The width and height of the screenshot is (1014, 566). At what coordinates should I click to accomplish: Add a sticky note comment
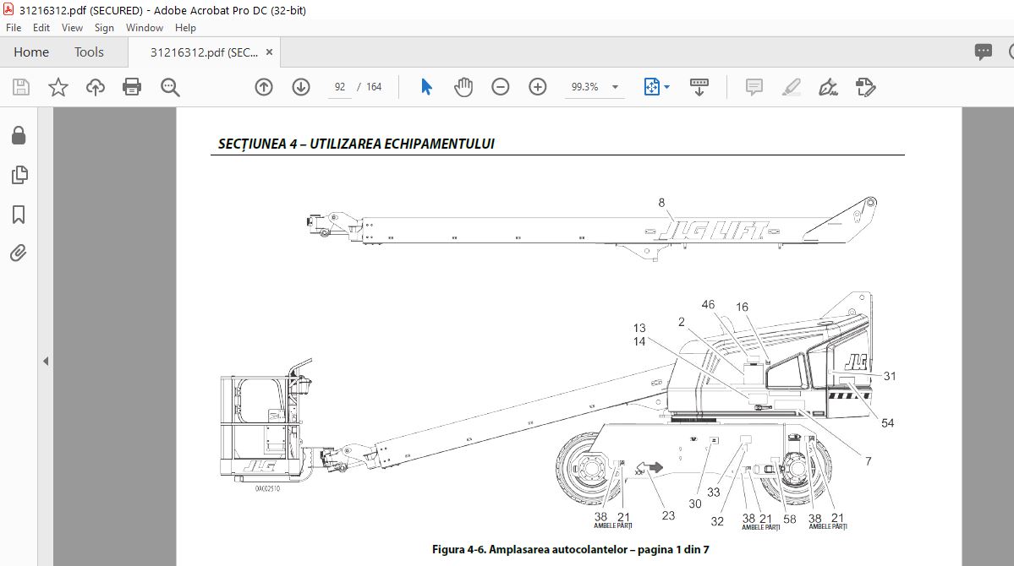pyautogui.click(x=754, y=86)
